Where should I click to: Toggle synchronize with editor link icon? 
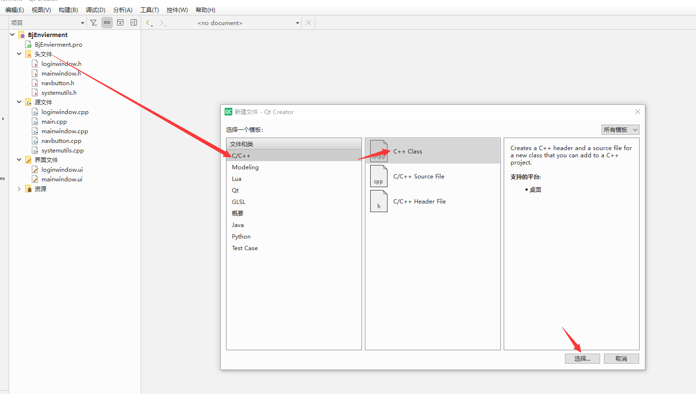(107, 23)
